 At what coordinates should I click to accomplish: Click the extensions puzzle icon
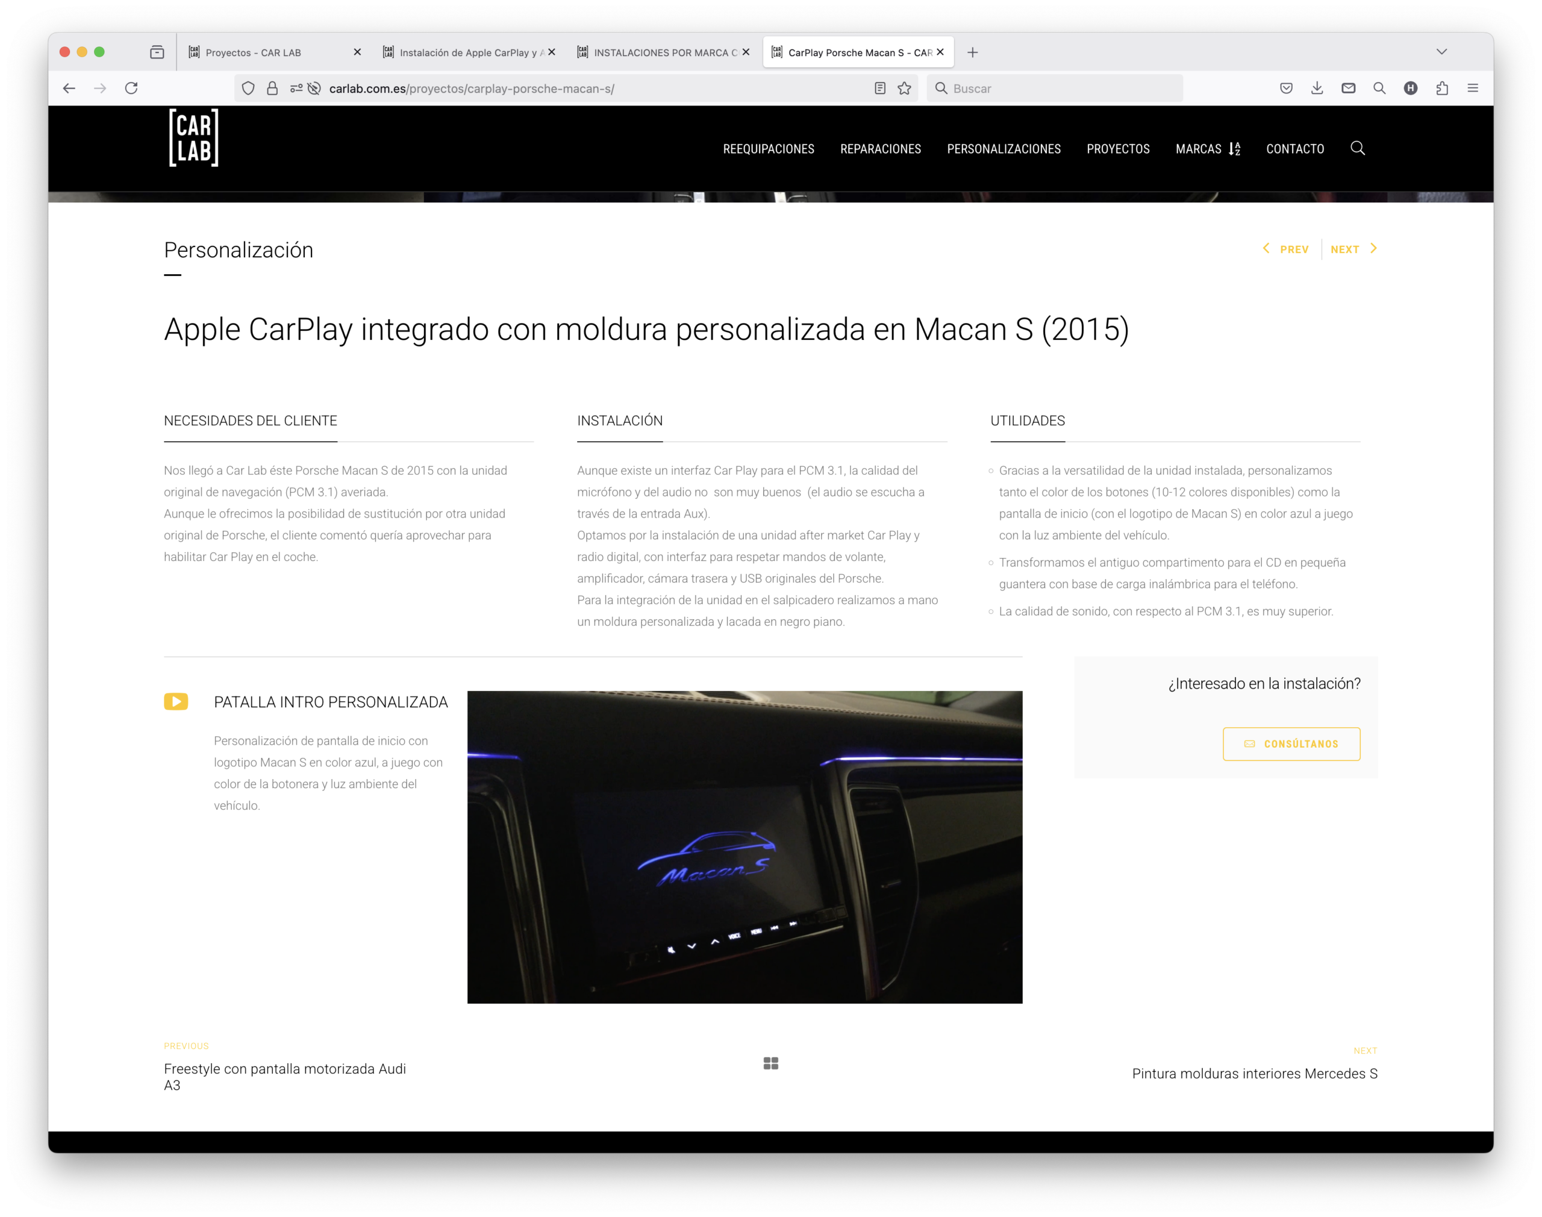pyautogui.click(x=1441, y=89)
